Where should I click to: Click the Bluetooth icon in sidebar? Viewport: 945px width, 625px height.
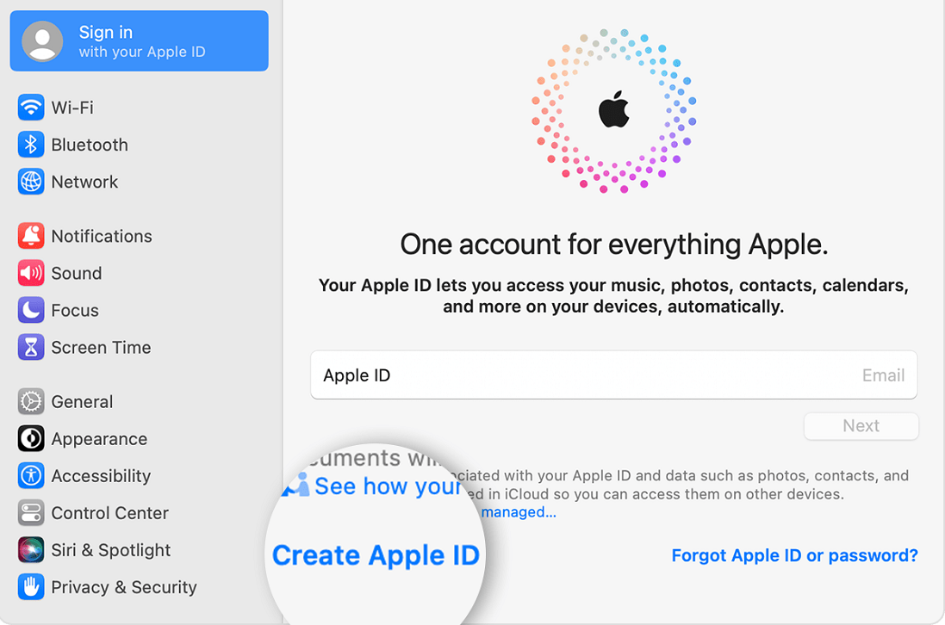[x=31, y=145]
